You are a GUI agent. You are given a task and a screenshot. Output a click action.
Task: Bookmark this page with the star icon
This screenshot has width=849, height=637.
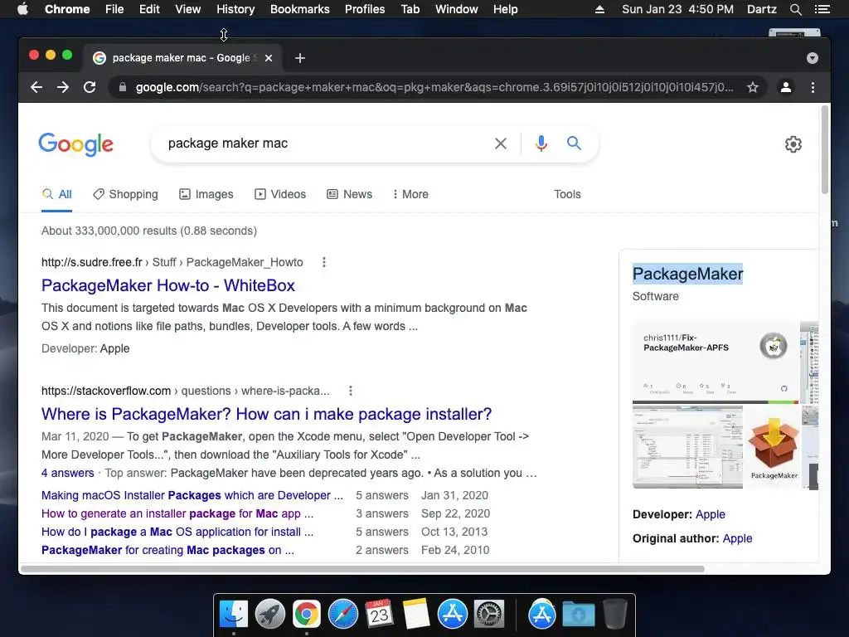coord(753,87)
